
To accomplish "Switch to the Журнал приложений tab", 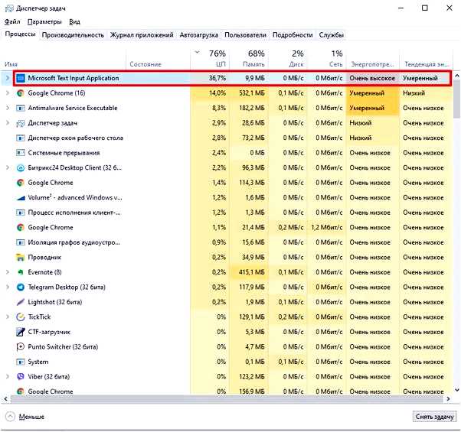I will (142, 35).
